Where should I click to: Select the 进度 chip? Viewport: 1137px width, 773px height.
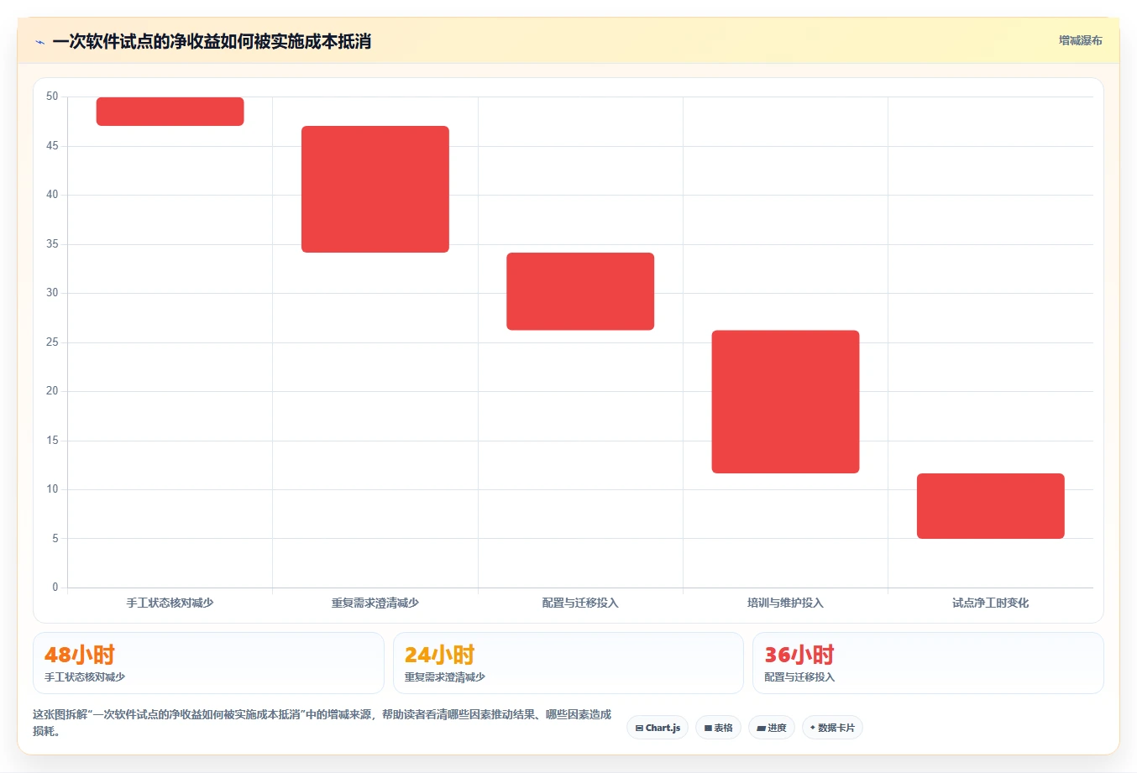(772, 728)
